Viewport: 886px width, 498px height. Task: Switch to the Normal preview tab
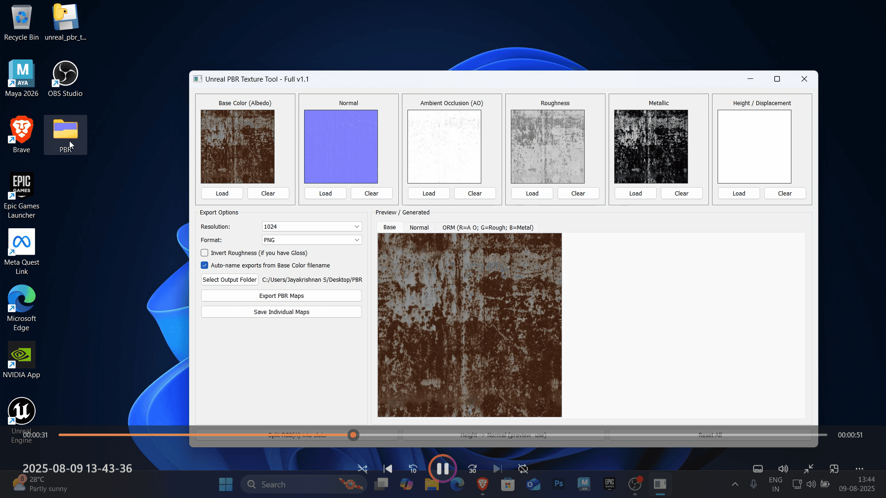419,227
